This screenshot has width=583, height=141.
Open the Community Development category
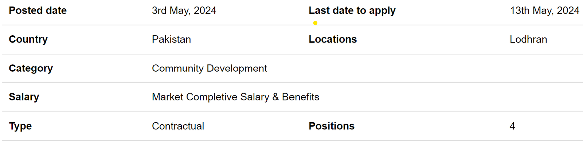(x=210, y=68)
